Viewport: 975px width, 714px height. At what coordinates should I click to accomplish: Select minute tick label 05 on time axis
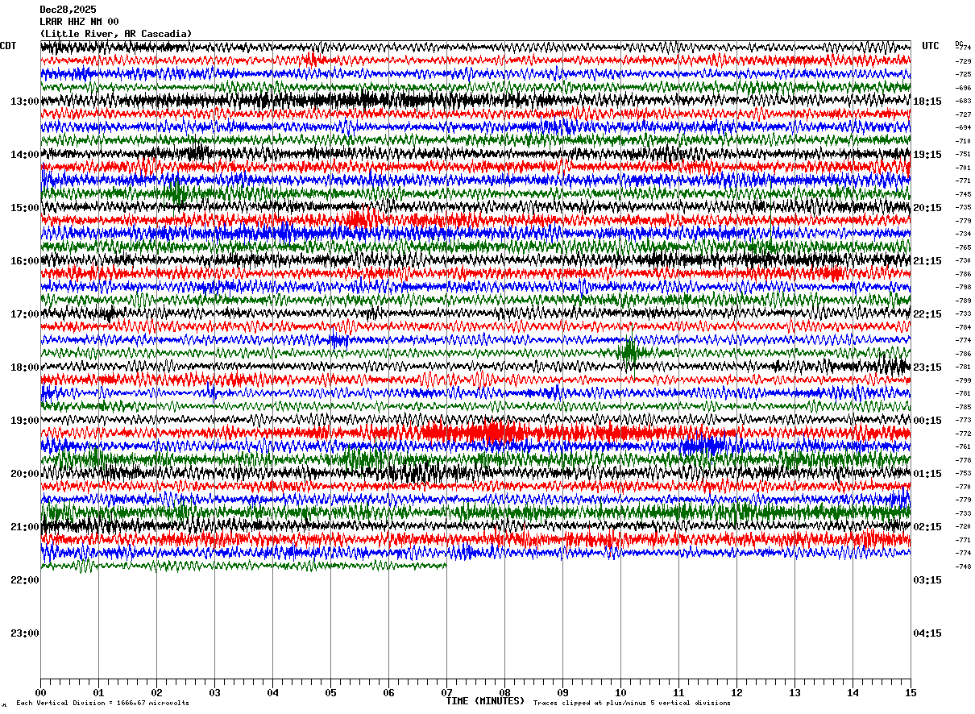(330, 693)
